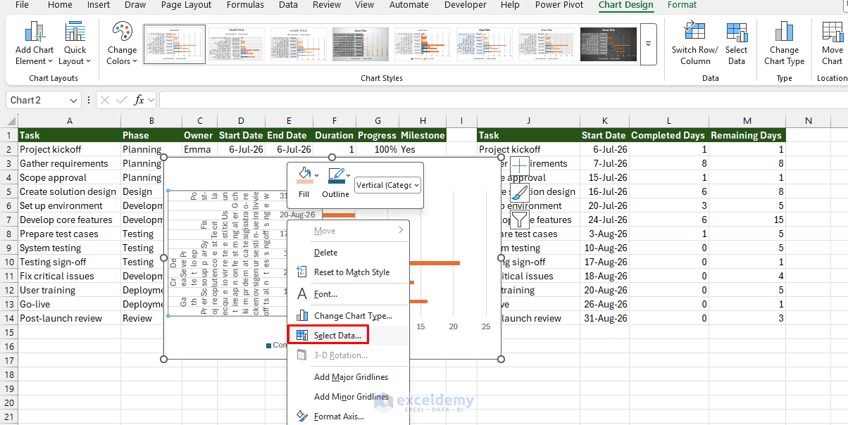
Task: Switch to the Insert tab
Action: tap(99, 5)
